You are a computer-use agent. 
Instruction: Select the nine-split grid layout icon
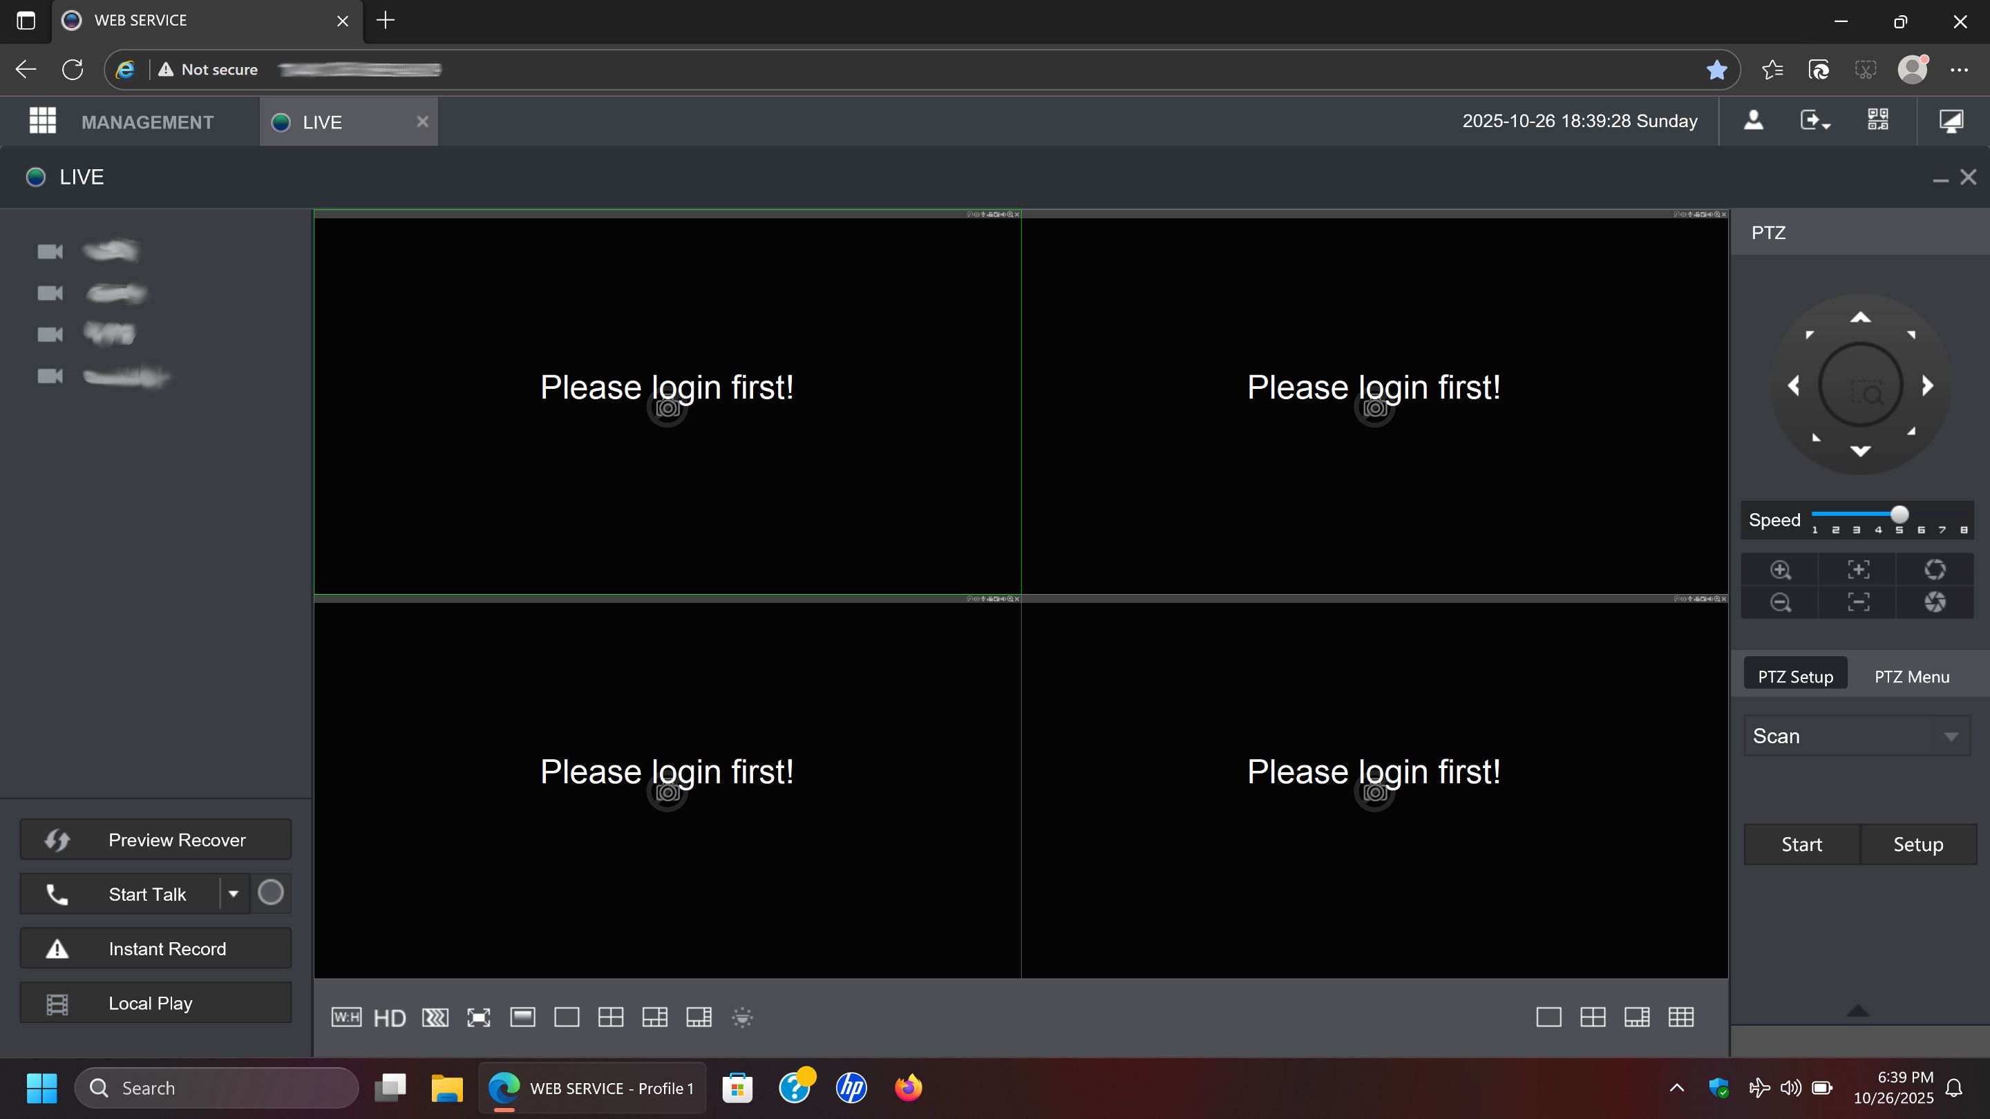1681,1017
